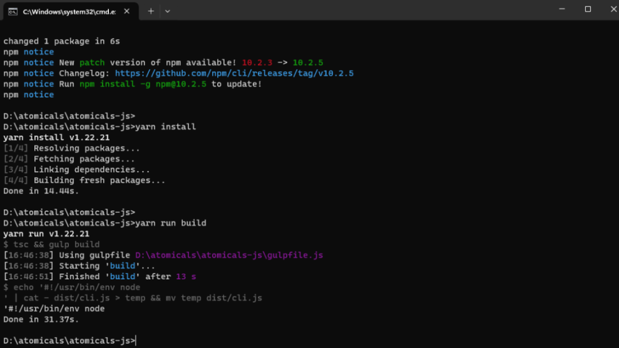Screen dimensions: 619x348
Task: Minimize the terminal window
Action: pos(562,10)
